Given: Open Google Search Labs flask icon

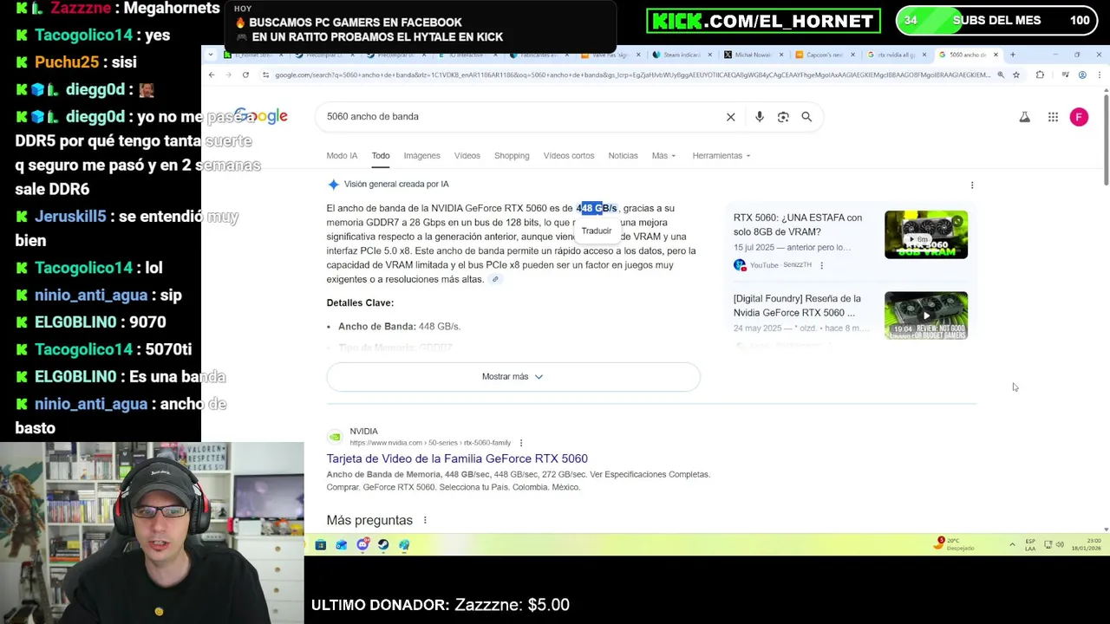Looking at the screenshot, I should (x=1024, y=117).
